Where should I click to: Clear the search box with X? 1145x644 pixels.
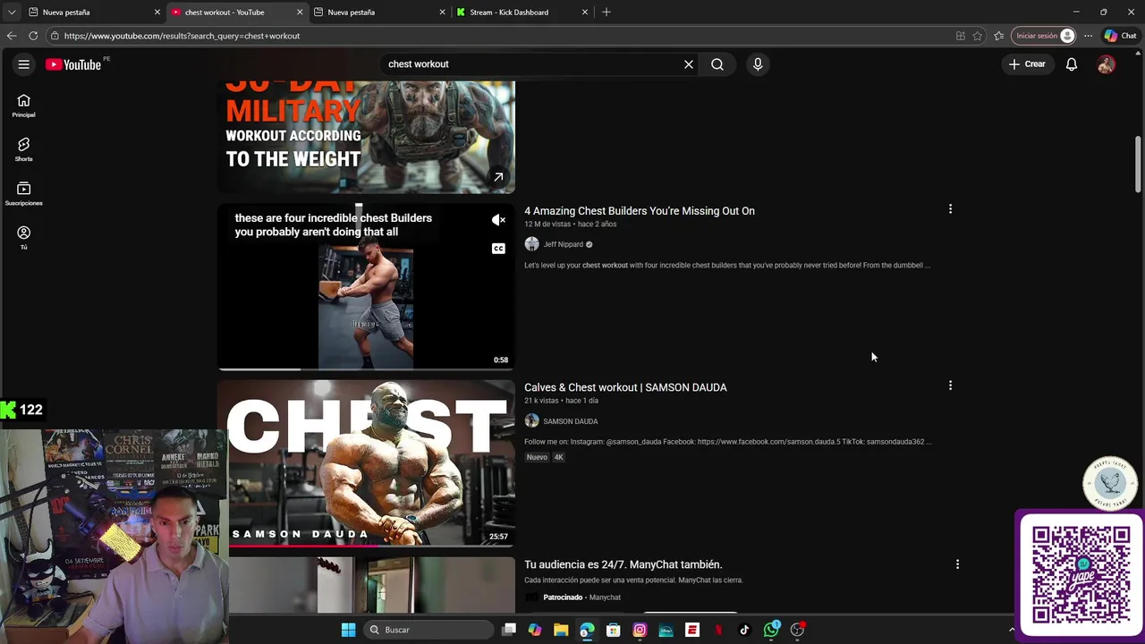point(689,64)
